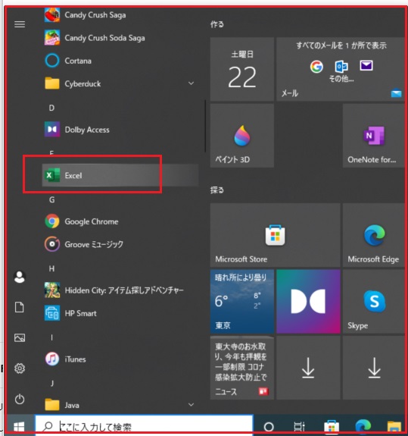Expand the Cyberduck folder chevron

coord(191,83)
